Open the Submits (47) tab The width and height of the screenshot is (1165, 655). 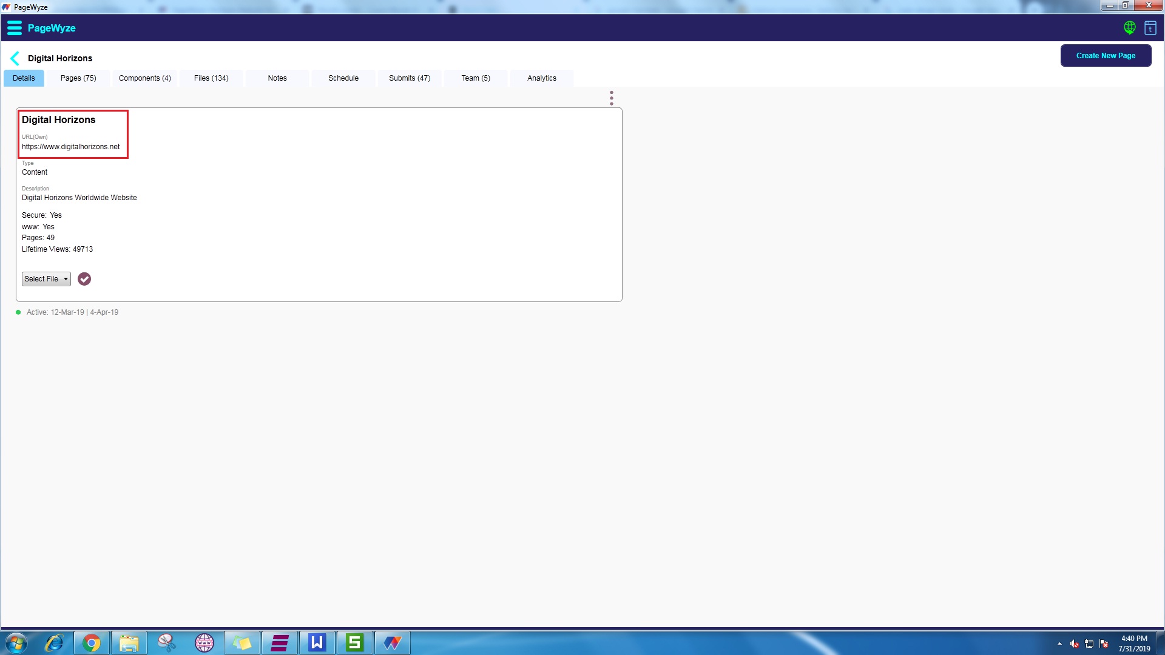pos(409,78)
